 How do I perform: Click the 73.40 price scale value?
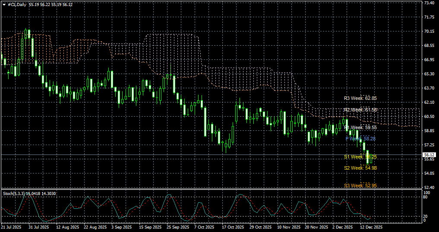(429, 3)
